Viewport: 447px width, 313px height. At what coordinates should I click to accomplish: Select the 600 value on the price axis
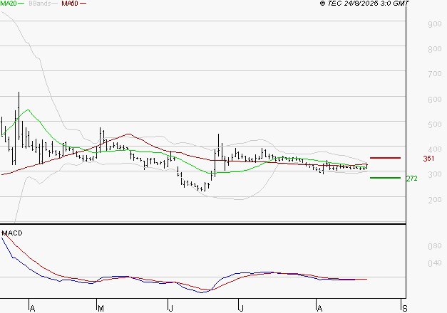point(433,100)
